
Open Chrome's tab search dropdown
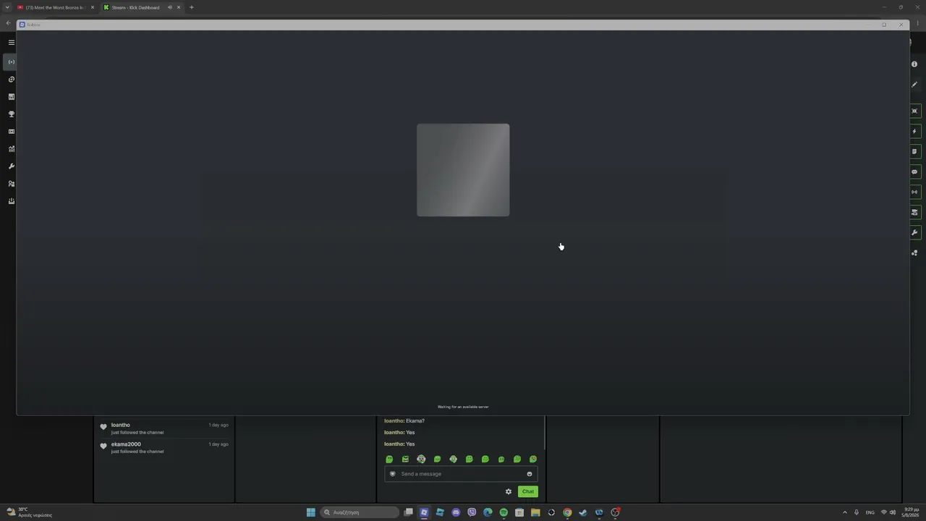(7, 7)
